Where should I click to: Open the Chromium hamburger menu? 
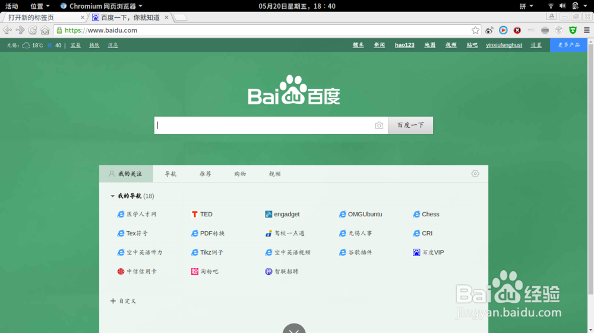coord(586,30)
